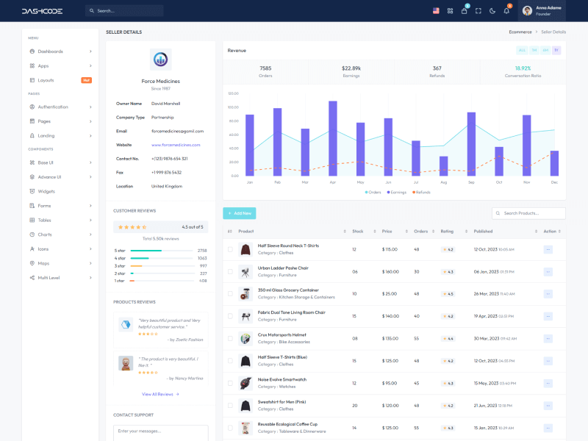Open action menu for Half Sleeve Round Neck T-Shirts
Viewport: 588px width, 441px height.
point(548,249)
